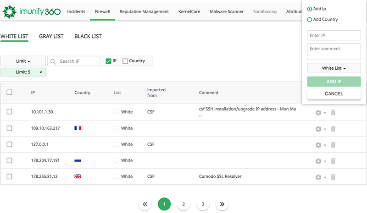
Task: Go to the last page of results
Action: tap(222, 204)
